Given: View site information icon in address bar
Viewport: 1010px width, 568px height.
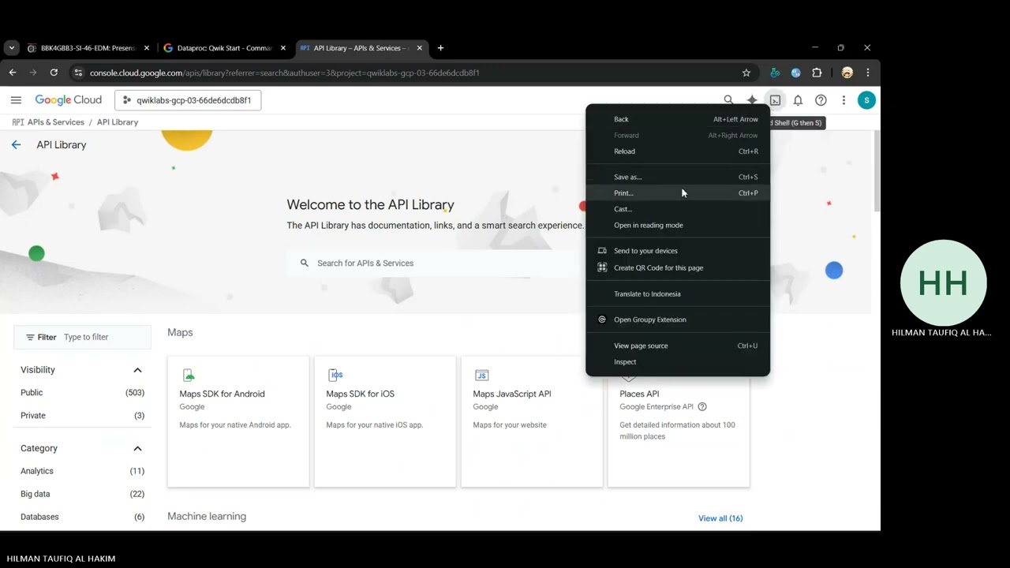Looking at the screenshot, I should point(77,73).
